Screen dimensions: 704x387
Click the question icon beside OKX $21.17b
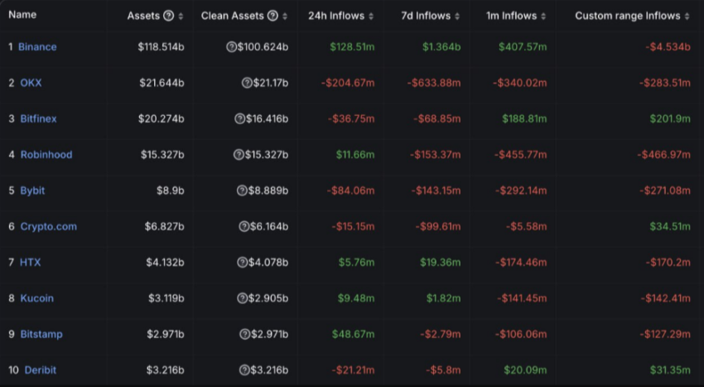tap(246, 83)
